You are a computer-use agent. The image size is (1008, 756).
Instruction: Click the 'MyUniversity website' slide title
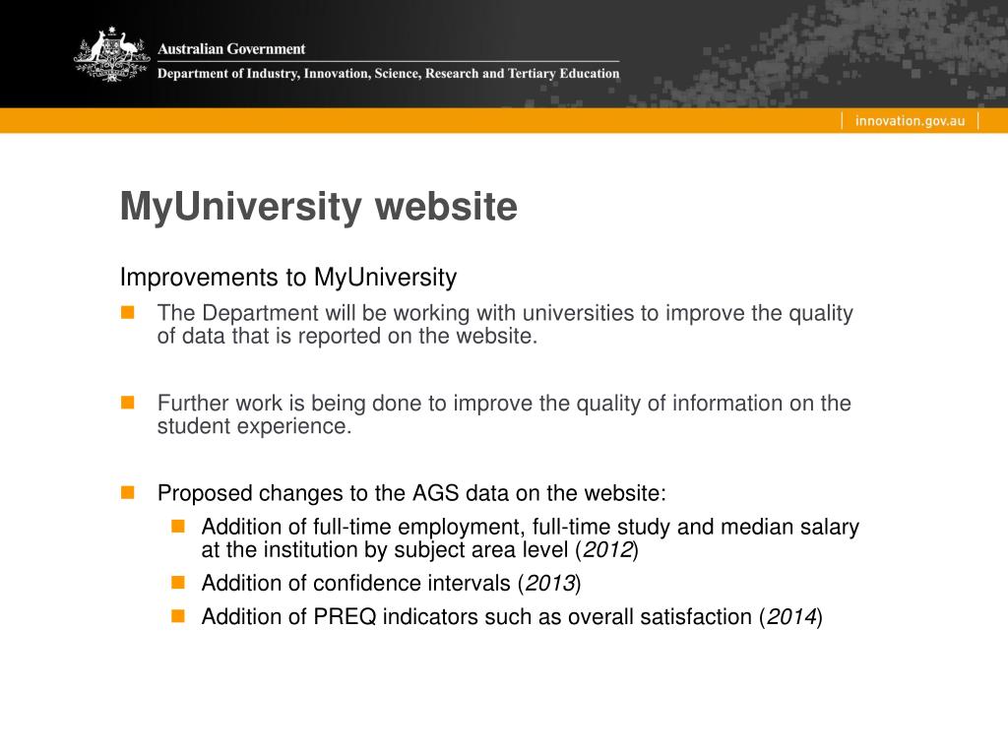pyautogui.click(x=319, y=207)
